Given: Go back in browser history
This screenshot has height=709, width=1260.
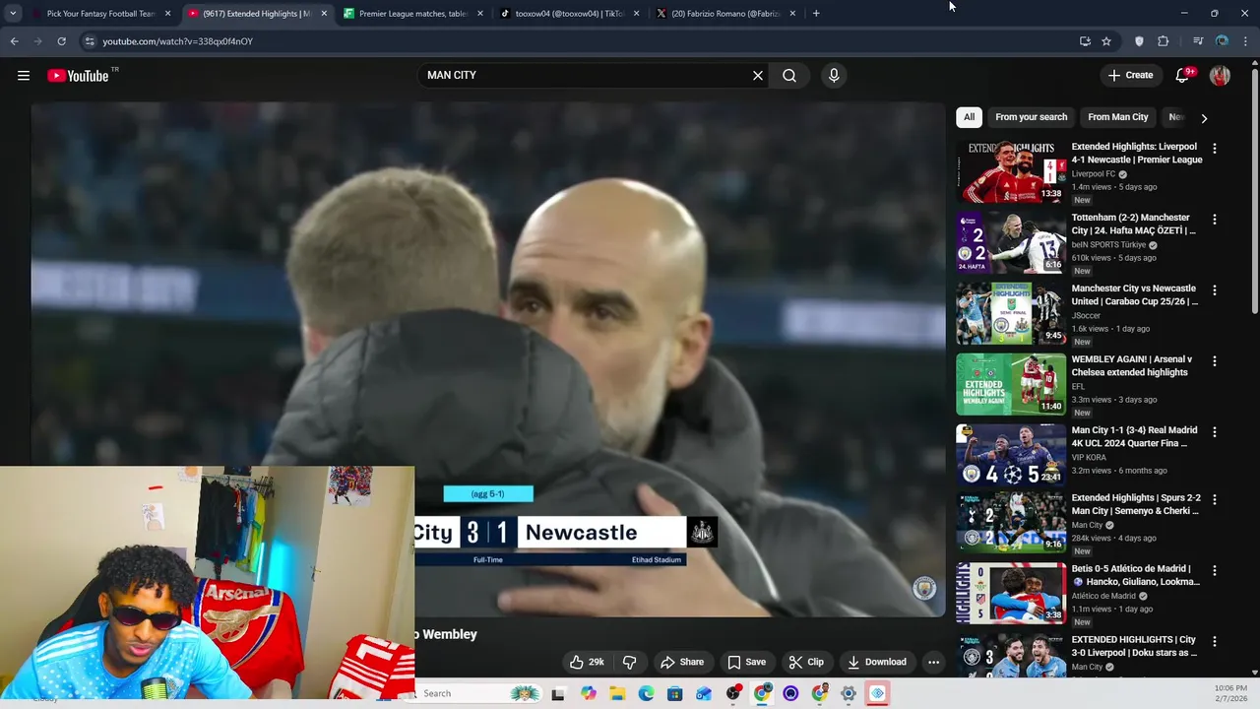Looking at the screenshot, I should tap(14, 41).
